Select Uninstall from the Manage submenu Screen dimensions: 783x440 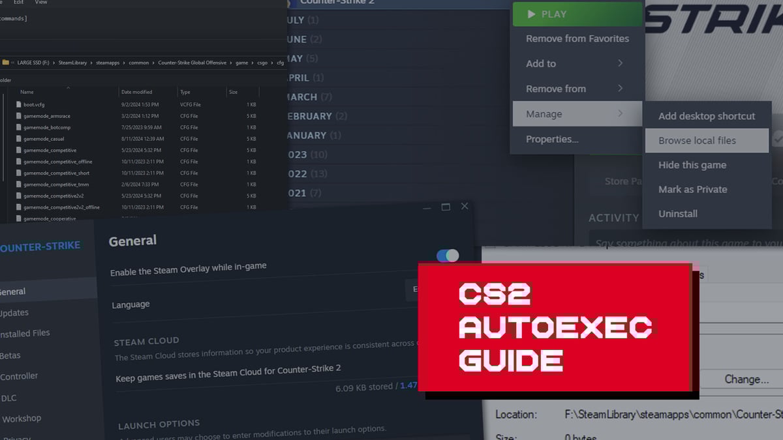[678, 213]
